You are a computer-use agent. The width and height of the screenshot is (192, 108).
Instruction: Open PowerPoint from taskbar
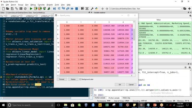[155, 105]
